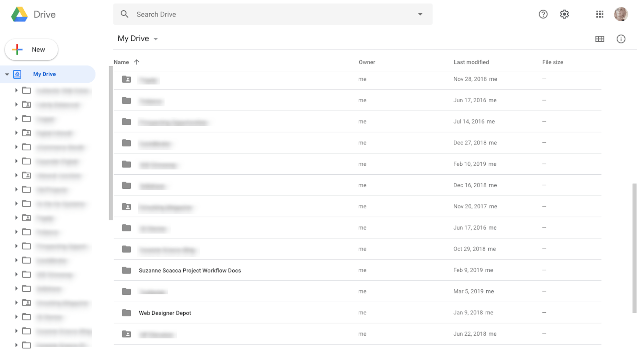
Task: Reverse sort order with Name arrow
Action: click(137, 62)
